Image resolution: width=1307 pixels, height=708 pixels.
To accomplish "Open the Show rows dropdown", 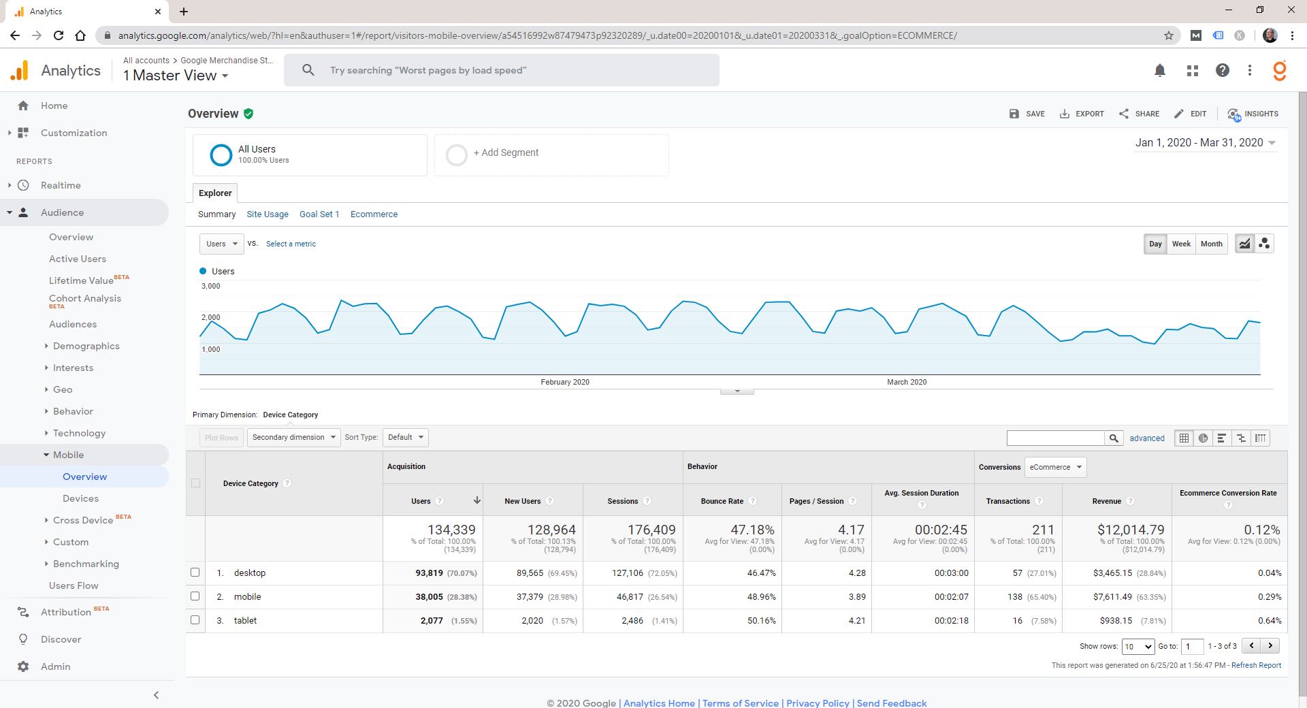I will point(1137,646).
